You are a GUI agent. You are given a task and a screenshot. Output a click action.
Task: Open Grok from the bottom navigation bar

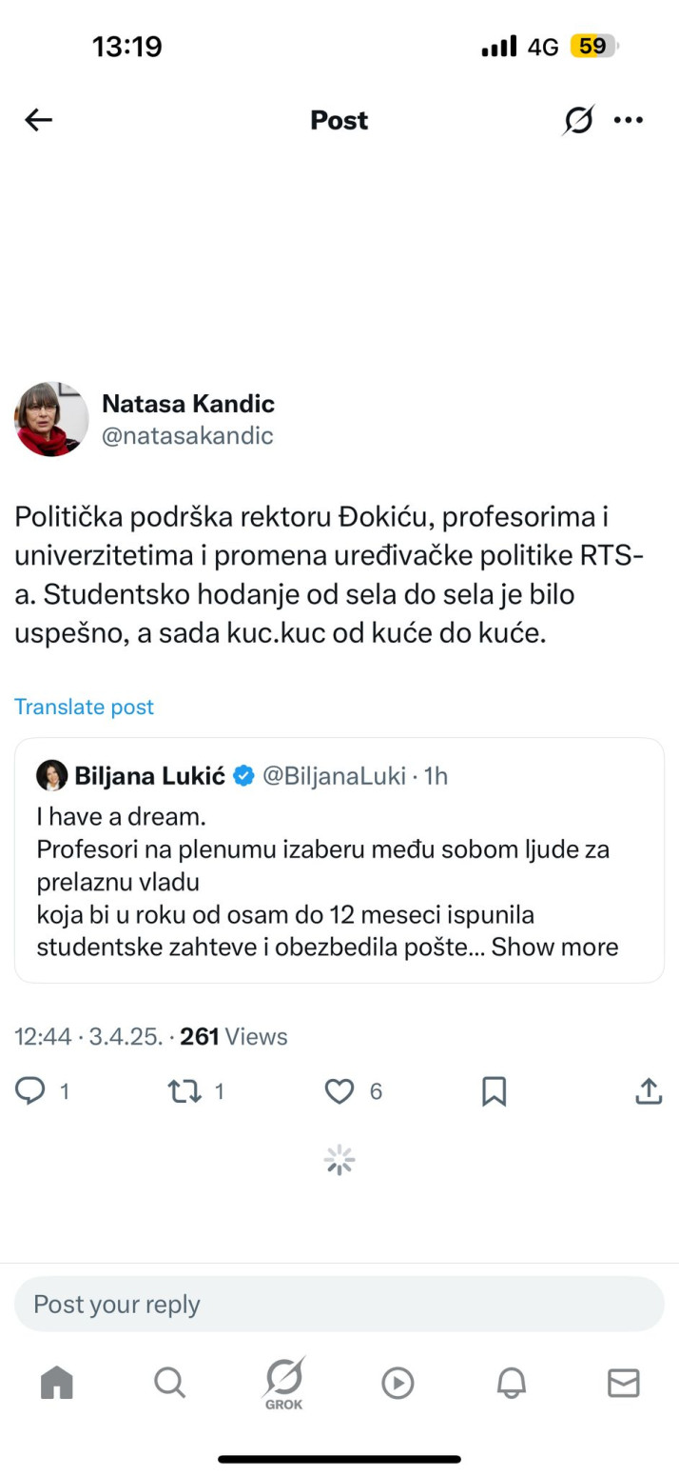click(282, 1383)
